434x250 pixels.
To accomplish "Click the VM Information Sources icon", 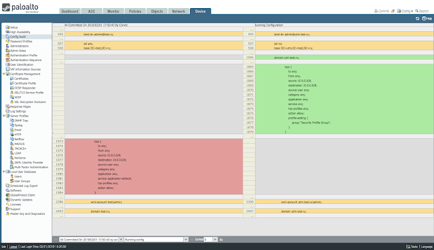I will pyautogui.click(x=7, y=69).
